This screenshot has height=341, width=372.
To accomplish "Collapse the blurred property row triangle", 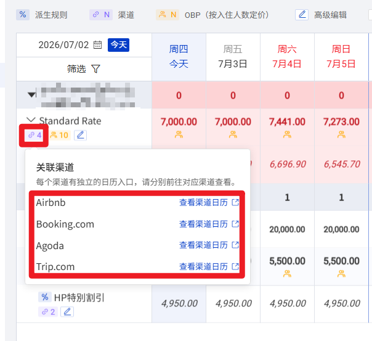I will (31, 95).
